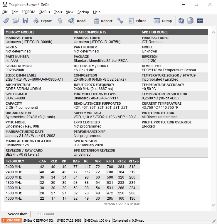Click the scrollbar down arrow
The image size is (217, 224).
213,205
